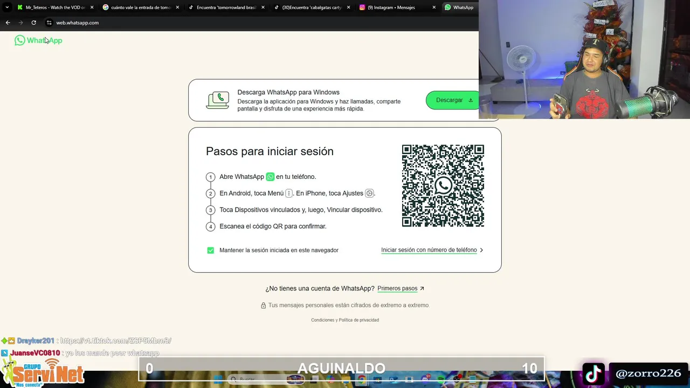Click the Drayker201 username in chat
The width and height of the screenshot is (690, 388).
36,341
